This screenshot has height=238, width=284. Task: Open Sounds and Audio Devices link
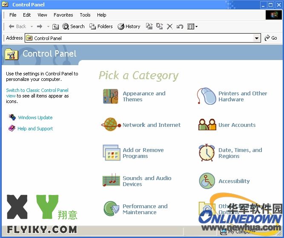147,181
